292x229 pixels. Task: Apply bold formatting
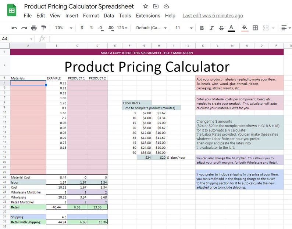coord(202,28)
